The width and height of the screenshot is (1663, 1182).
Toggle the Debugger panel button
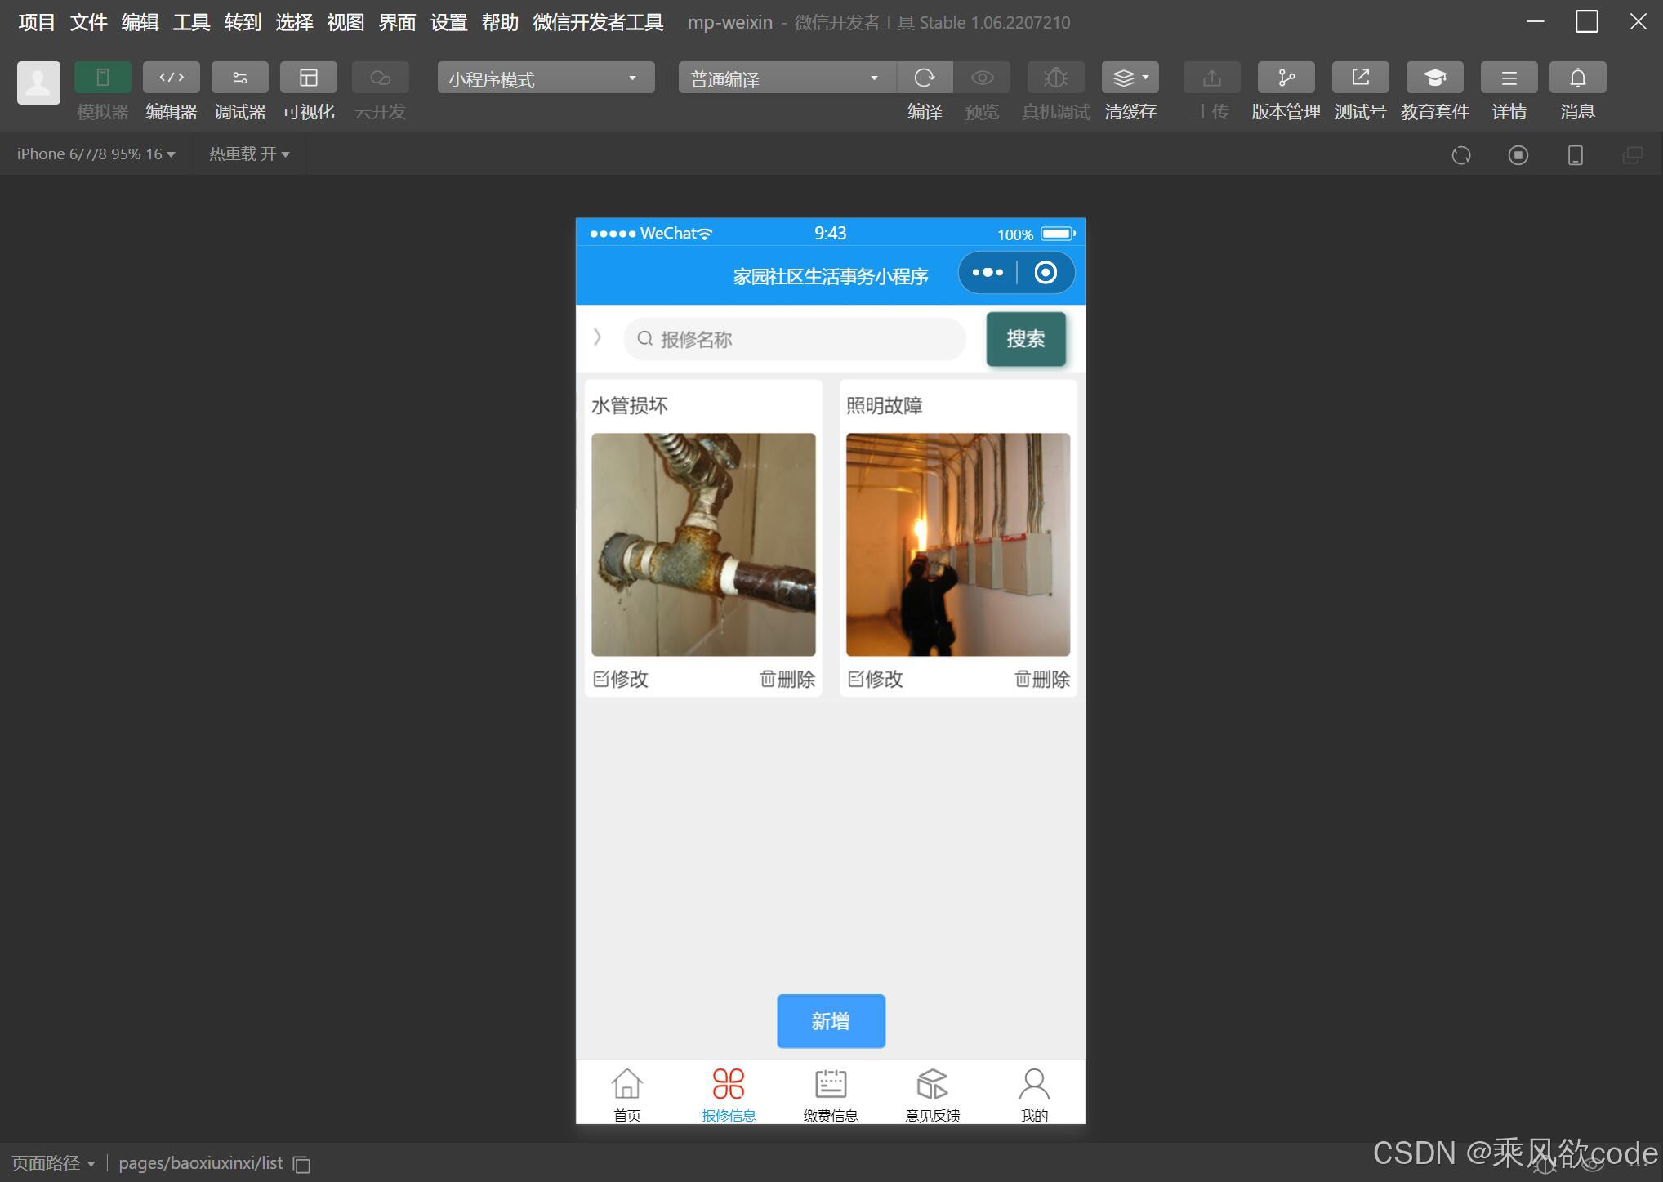pos(239,78)
